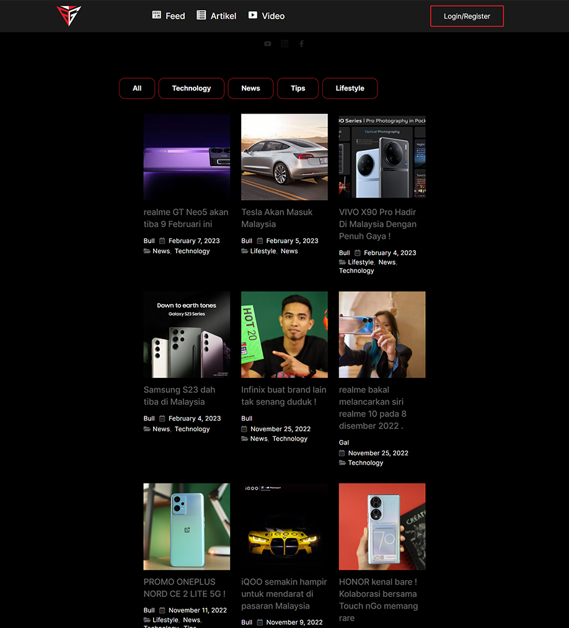The width and height of the screenshot is (569, 628).
Task: Choose the Tips filter tab
Action: pyautogui.click(x=298, y=88)
